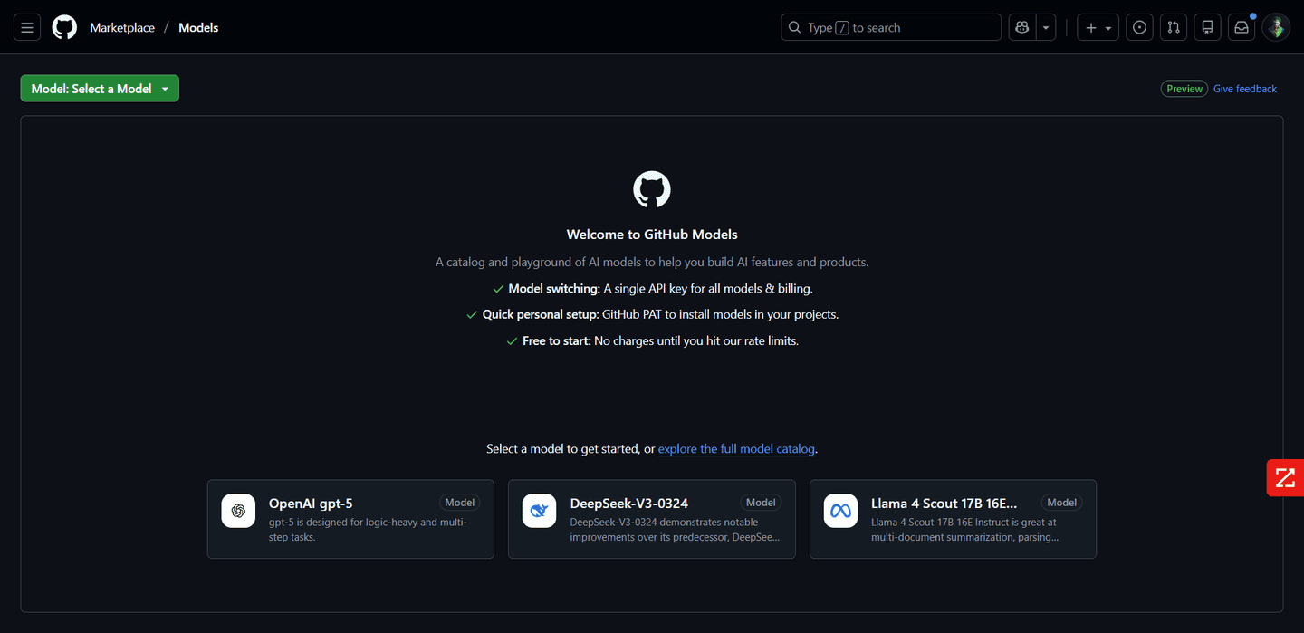This screenshot has width=1304, height=633.
Task: Open the hamburger navigation menu
Action: click(27, 28)
